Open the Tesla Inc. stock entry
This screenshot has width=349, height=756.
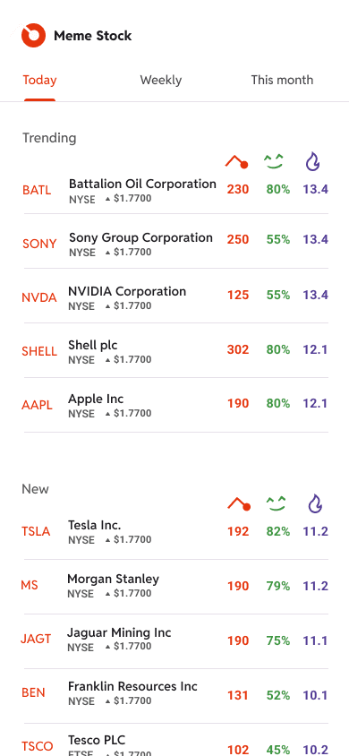pyautogui.click(x=175, y=532)
